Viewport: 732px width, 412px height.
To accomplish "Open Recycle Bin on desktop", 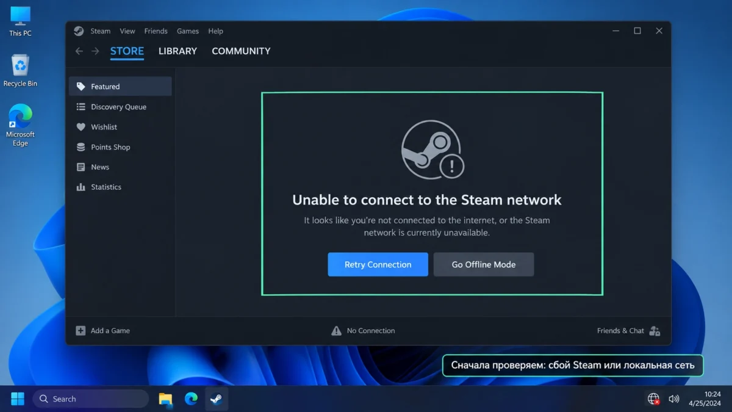I will pyautogui.click(x=20, y=71).
